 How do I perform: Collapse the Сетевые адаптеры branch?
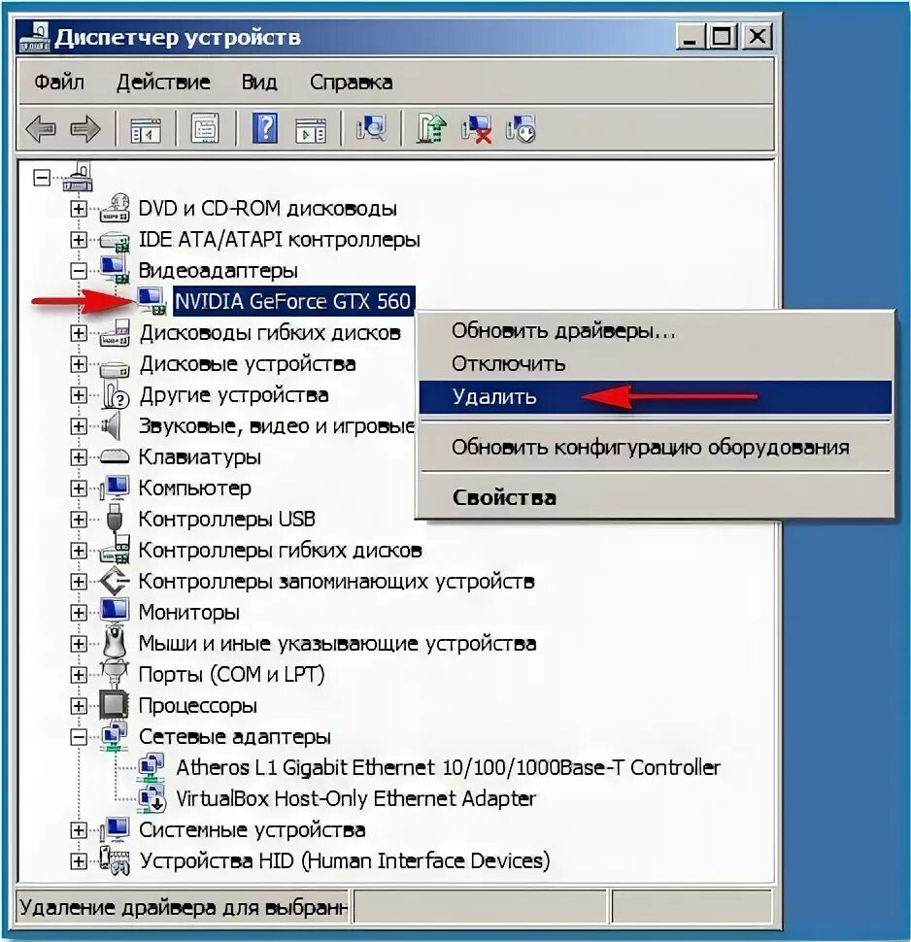78,736
